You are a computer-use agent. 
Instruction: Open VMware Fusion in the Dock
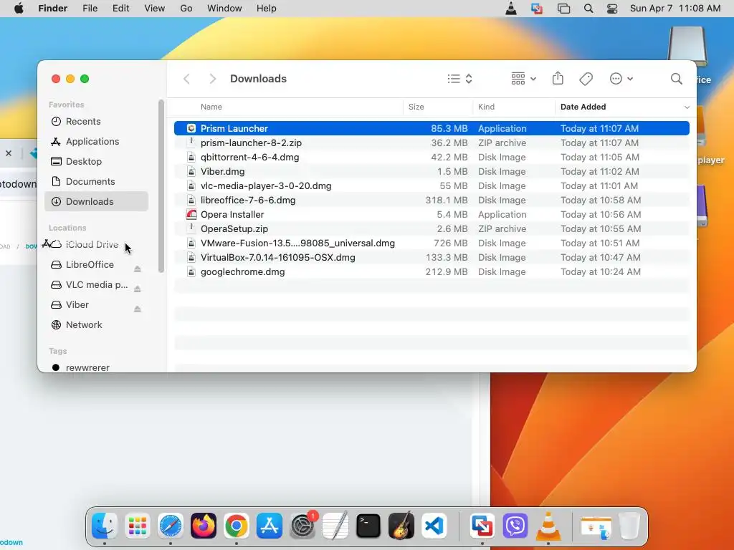(x=482, y=526)
